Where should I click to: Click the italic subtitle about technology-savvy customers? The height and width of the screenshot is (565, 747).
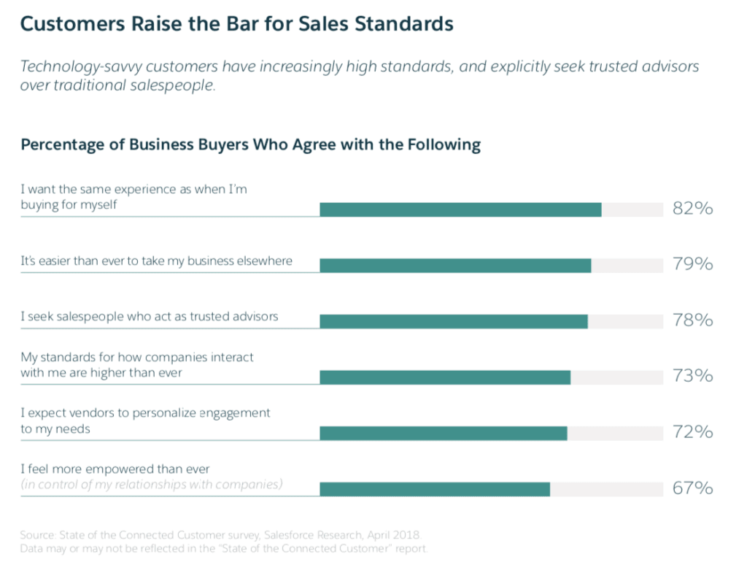359,76
